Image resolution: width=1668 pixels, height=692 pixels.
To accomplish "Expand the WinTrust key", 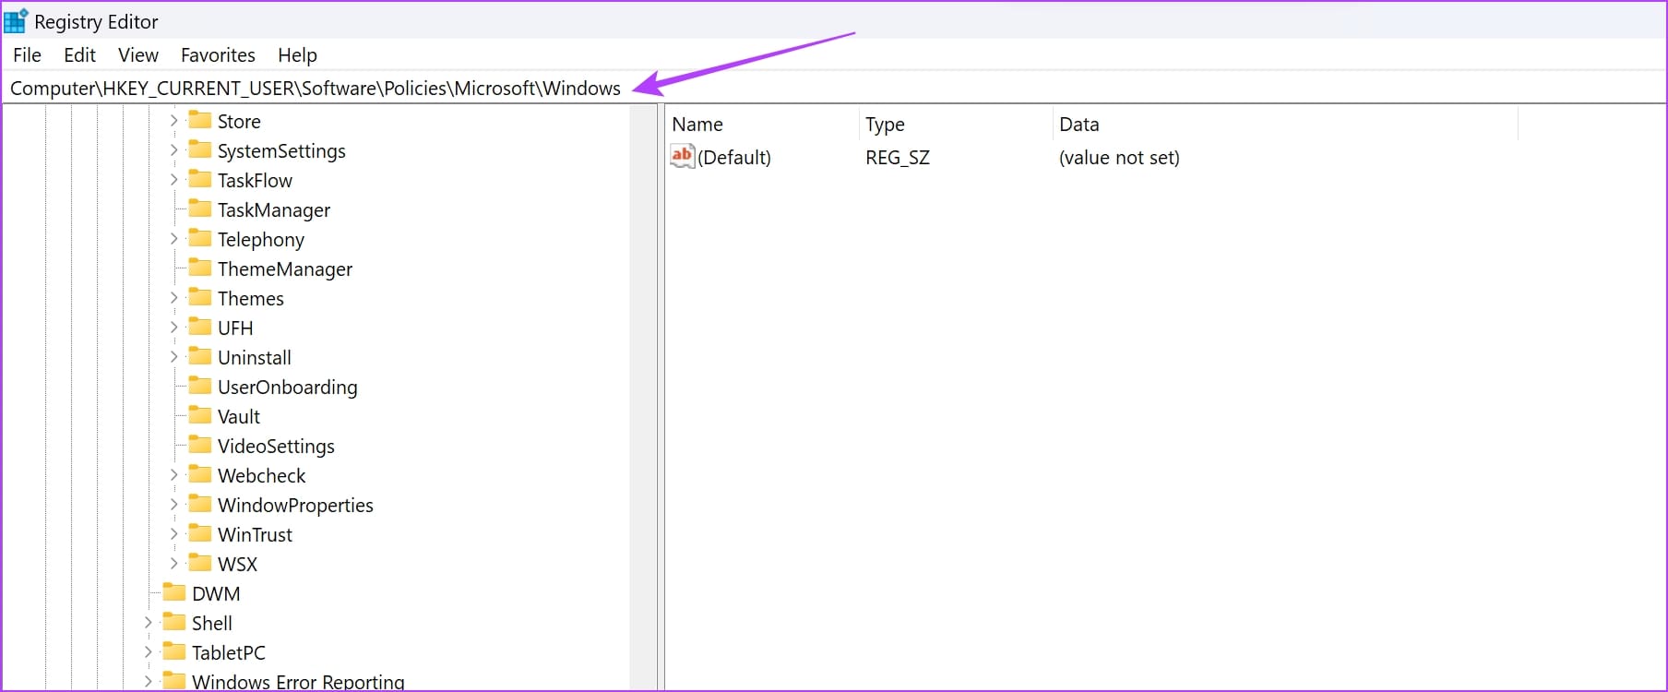I will click(173, 534).
